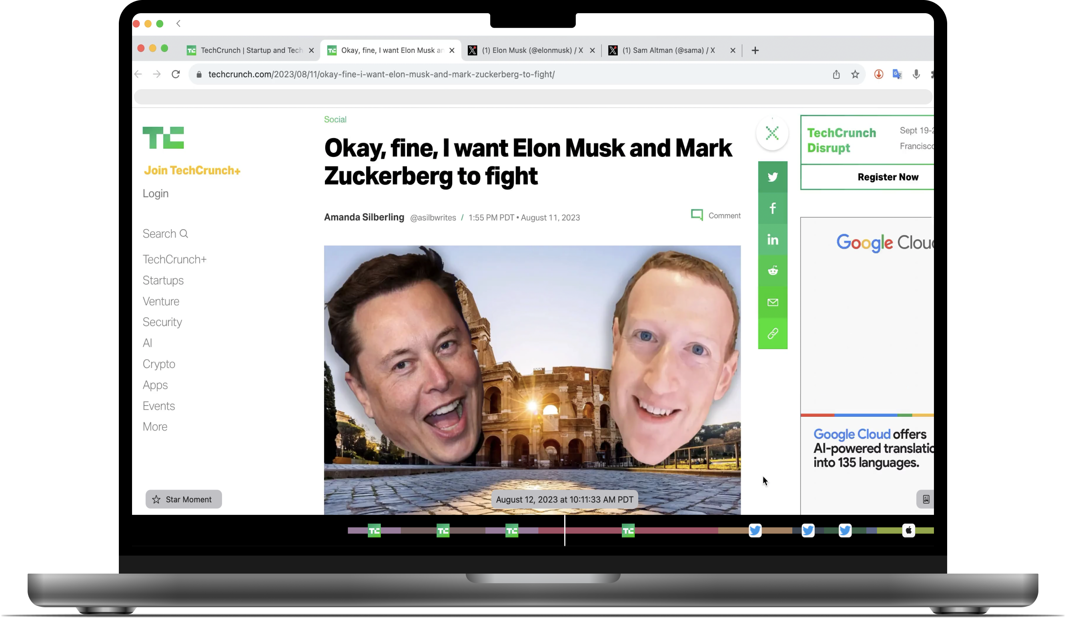1066x618 pixels.
Task: Click the Star Moment button
Action: (x=184, y=499)
